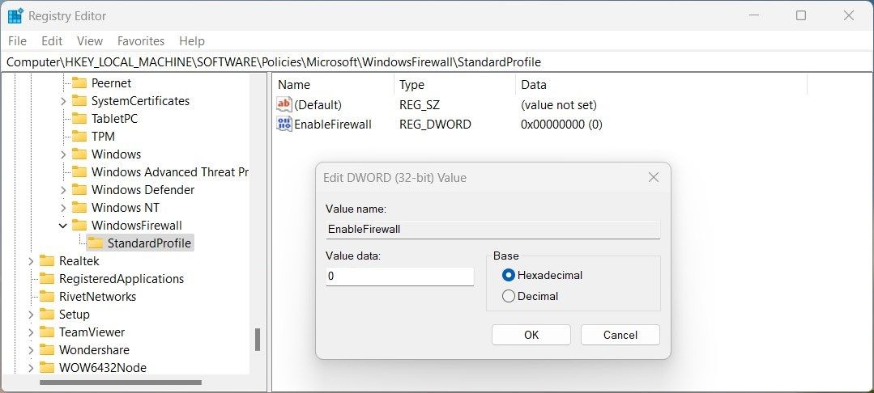Close the Edit DWORD dialog

653,178
